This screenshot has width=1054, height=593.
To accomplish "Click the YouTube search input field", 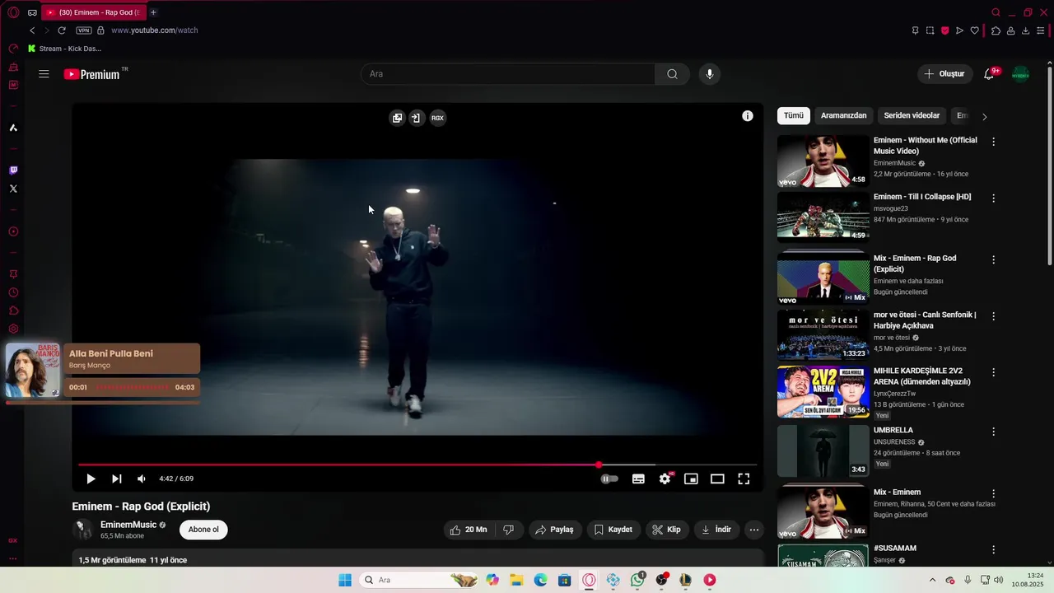I will (508, 74).
